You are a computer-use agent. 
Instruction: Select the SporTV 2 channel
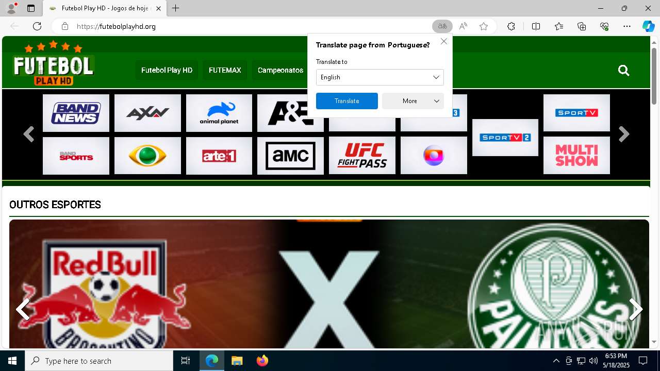[x=505, y=138]
